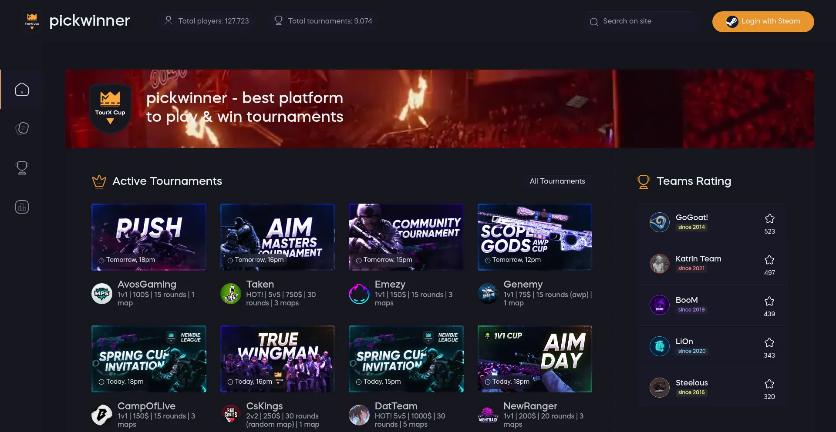This screenshot has width=836, height=432.
Task: Click the 'Total players: 127.723' counter
Action: (x=207, y=21)
